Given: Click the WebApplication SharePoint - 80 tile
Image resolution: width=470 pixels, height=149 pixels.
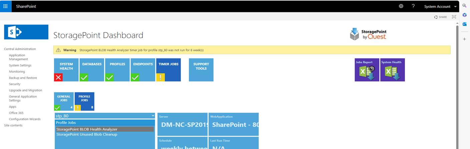Looking at the screenshot, I should (x=234, y=124).
